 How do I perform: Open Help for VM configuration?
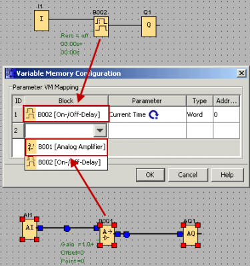[227, 175]
